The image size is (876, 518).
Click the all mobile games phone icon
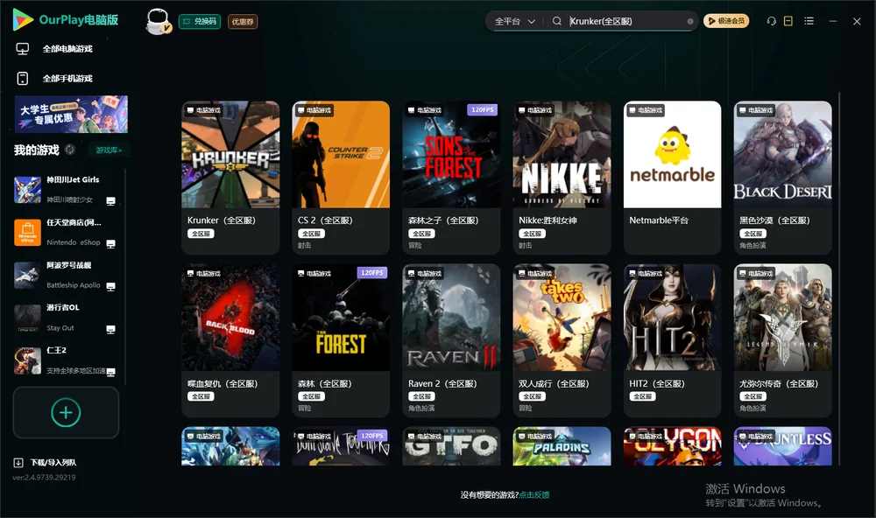[23, 79]
